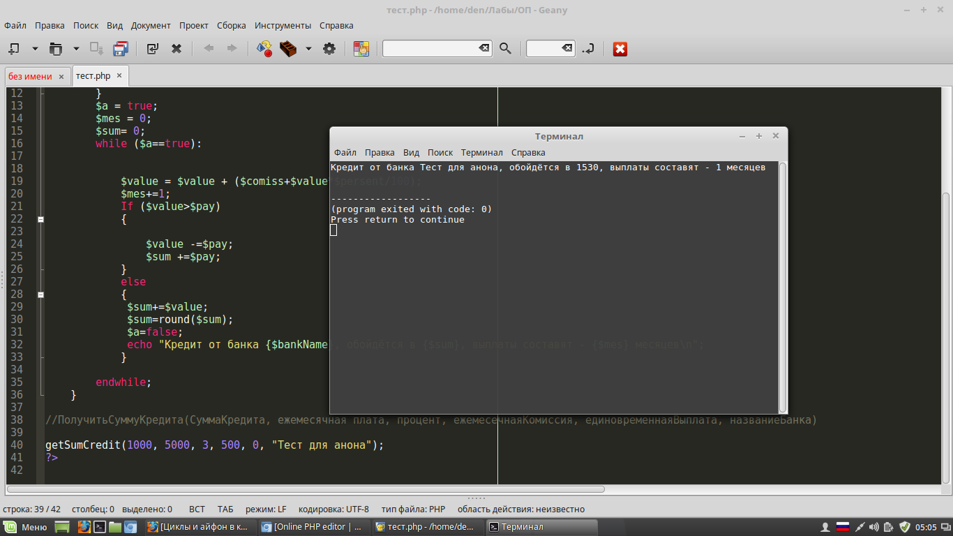
Task: Close the тест.php tab
Action: click(x=119, y=76)
